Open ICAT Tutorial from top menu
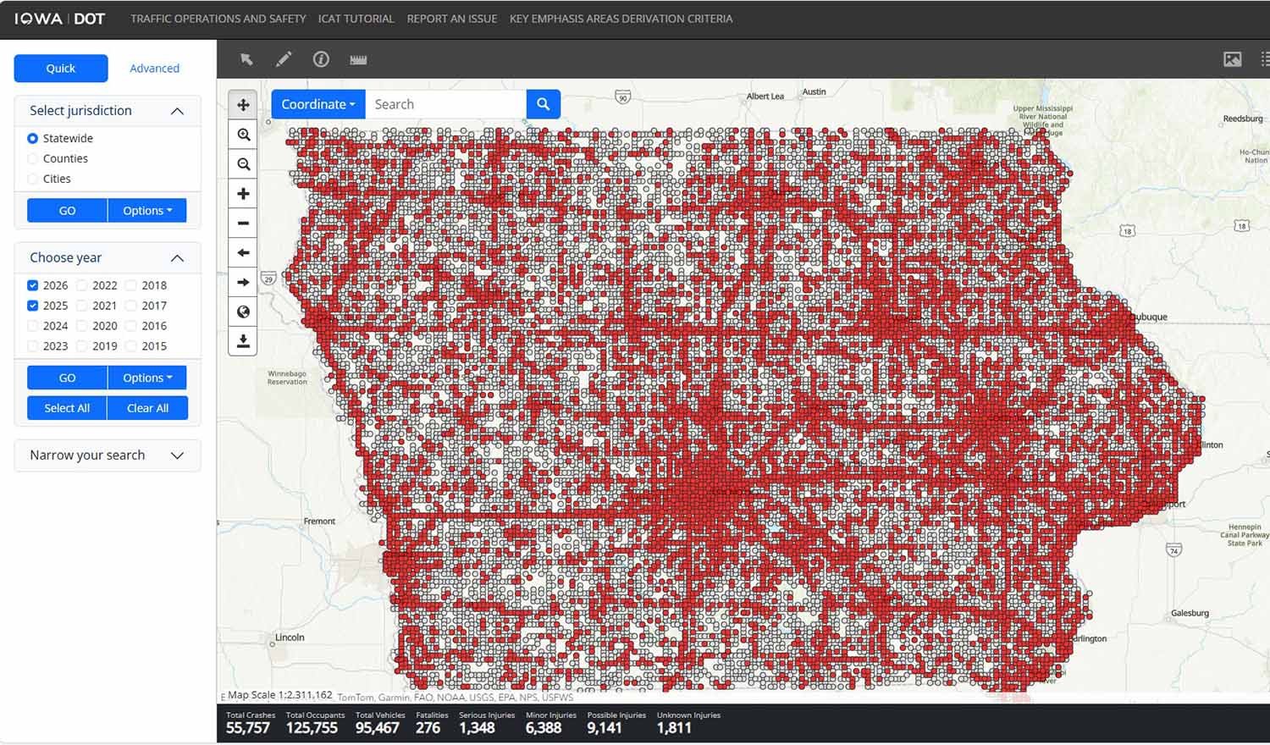This screenshot has width=1270, height=745. pos(356,19)
